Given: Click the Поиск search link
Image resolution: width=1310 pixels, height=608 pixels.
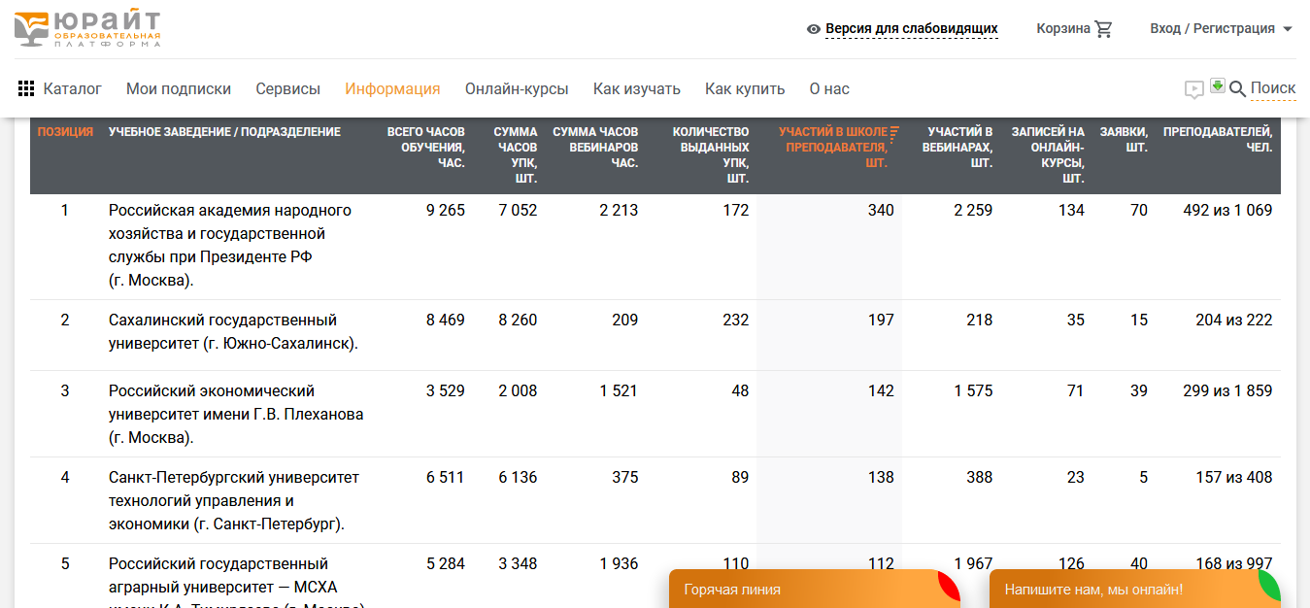Looking at the screenshot, I should 1273,88.
